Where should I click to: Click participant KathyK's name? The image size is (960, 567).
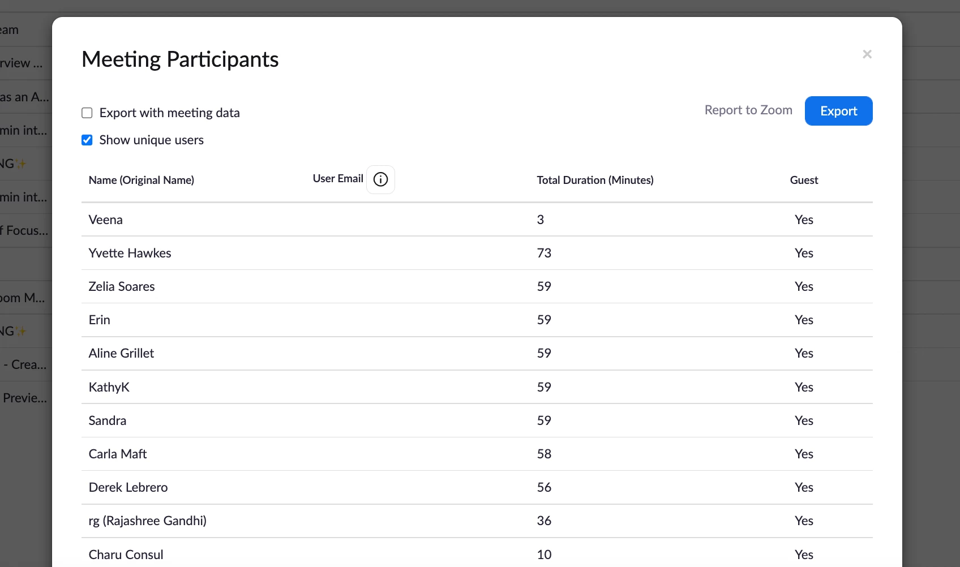[109, 387]
